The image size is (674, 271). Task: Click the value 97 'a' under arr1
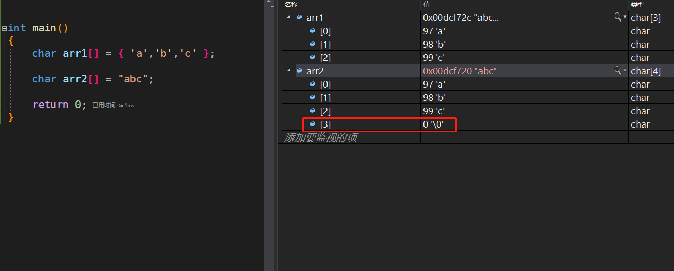pos(434,31)
